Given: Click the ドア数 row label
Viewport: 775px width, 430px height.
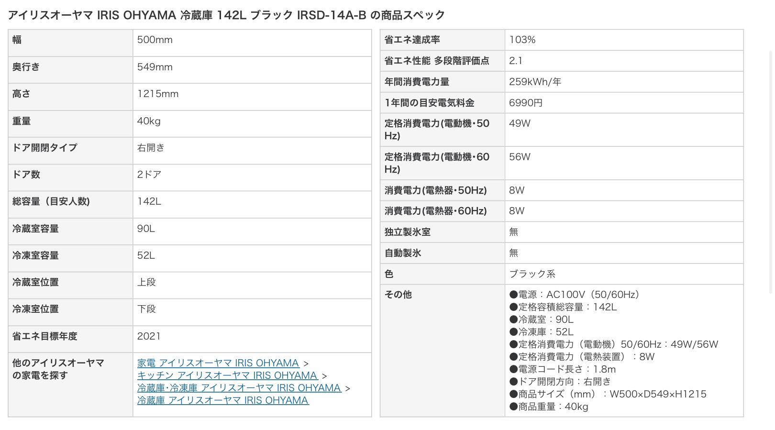Looking at the screenshot, I should point(26,175).
